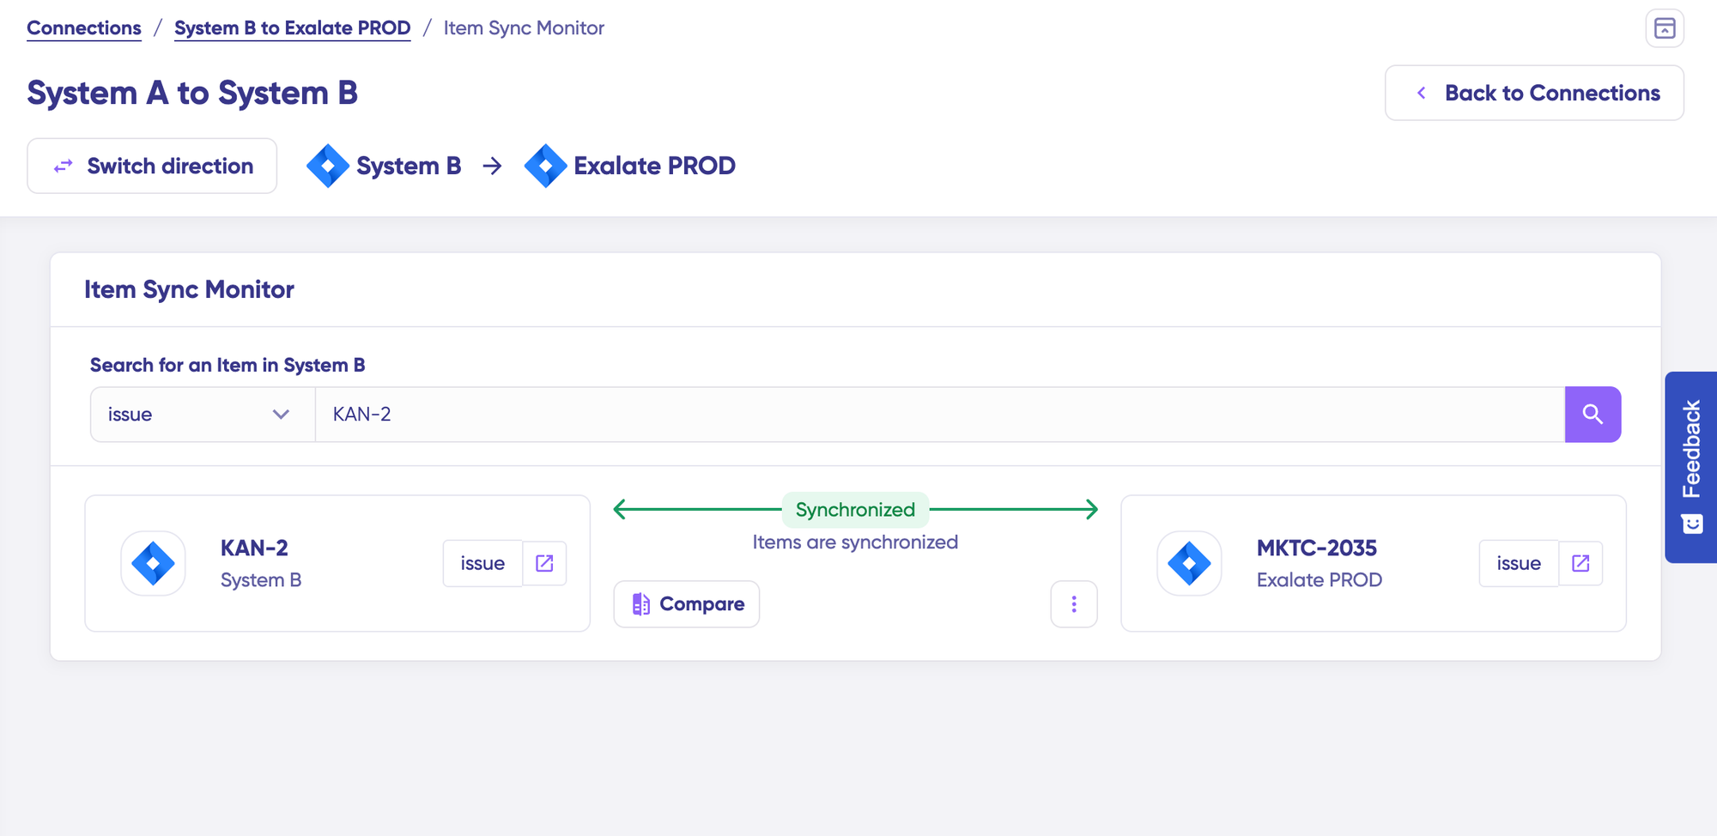Click the Switch direction button
Viewport: 1717px width, 836px height.
coord(152,166)
